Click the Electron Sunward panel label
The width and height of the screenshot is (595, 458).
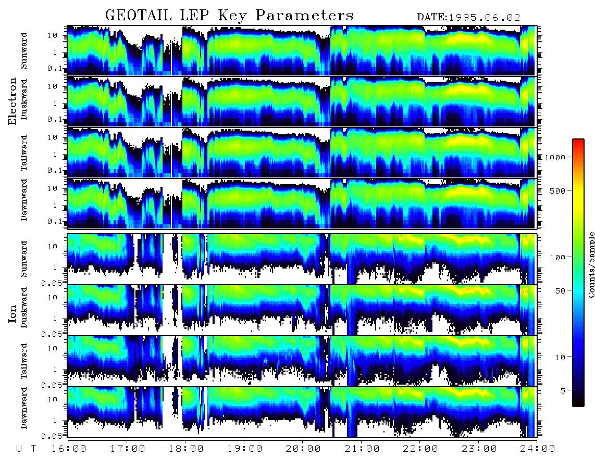[x=24, y=51]
